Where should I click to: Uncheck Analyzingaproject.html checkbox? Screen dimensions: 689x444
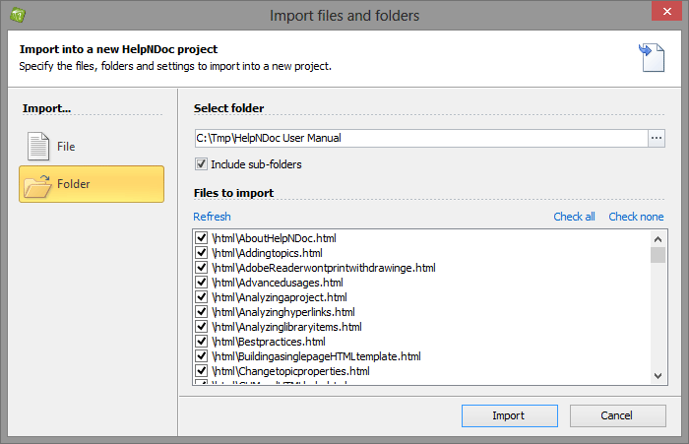click(x=201, y=297)
